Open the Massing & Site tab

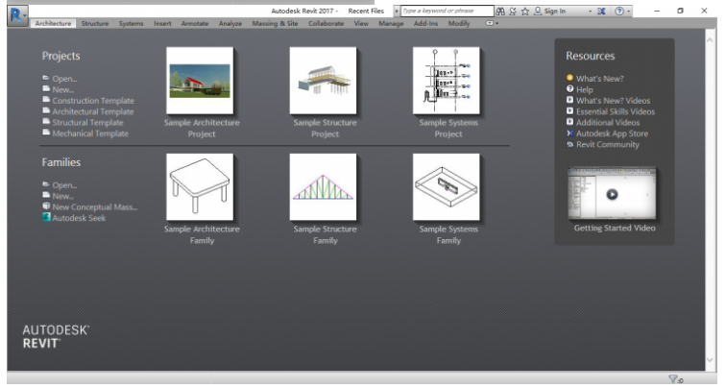coord(275,23)
